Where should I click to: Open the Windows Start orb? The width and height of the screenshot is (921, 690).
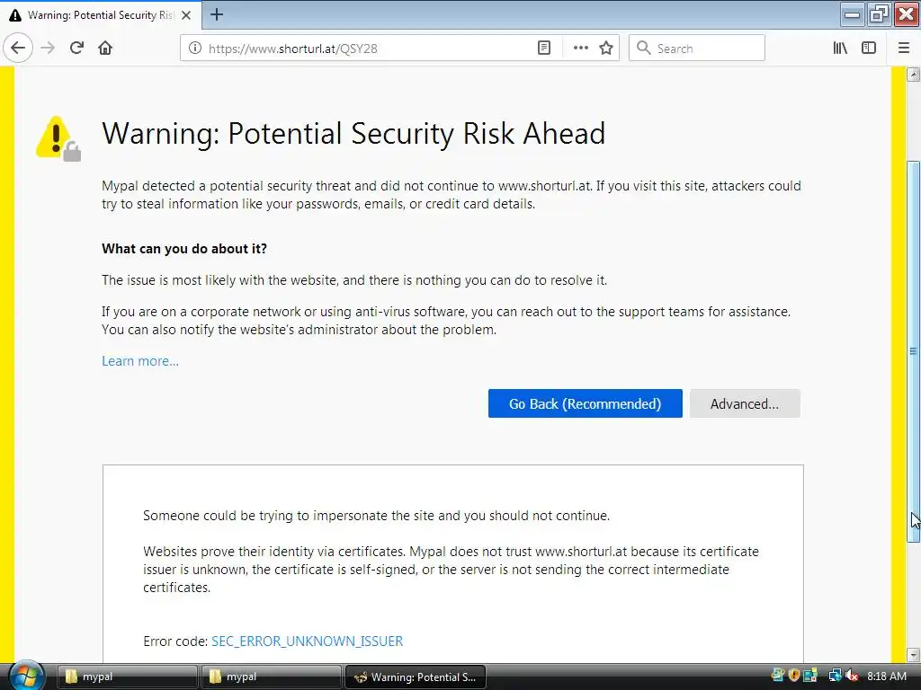pyautogui.click(x=26, y=676)
